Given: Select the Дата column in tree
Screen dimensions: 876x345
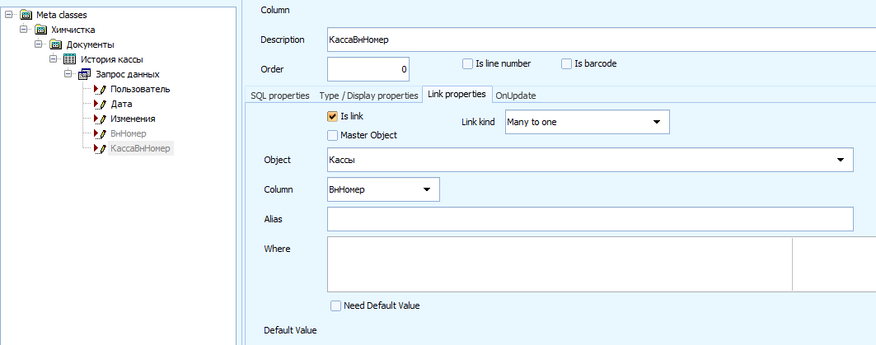Looking at the screenshot, I should [121, 105].
